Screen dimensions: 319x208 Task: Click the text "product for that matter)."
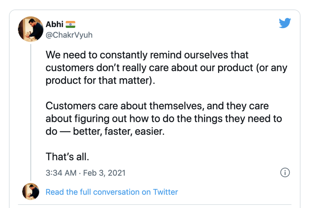(100, 80)
